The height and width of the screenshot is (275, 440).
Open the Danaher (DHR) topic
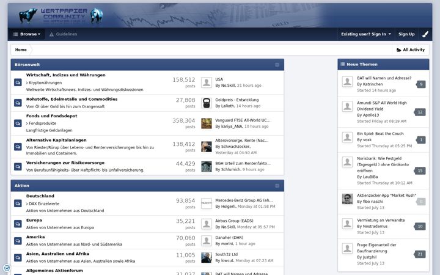229,238
